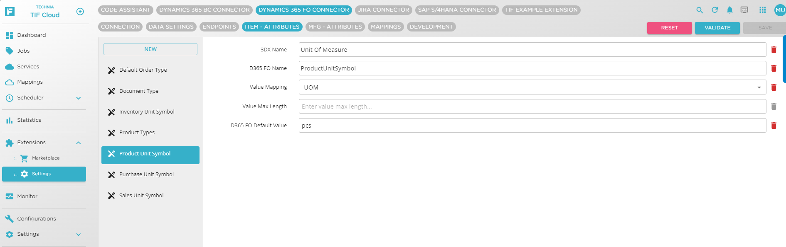Click the Value Max Length input field

click(532, 107)
